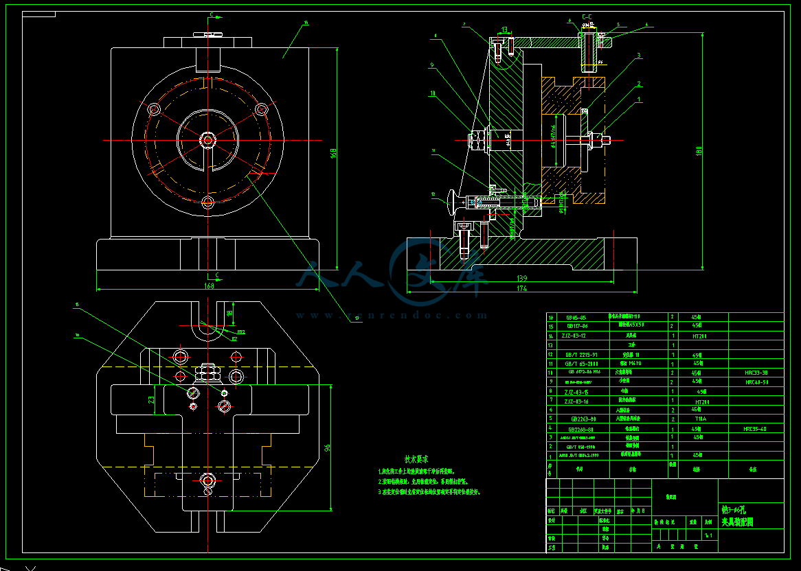
Task: Click the HT200 material in row 14
Action: 700,336
